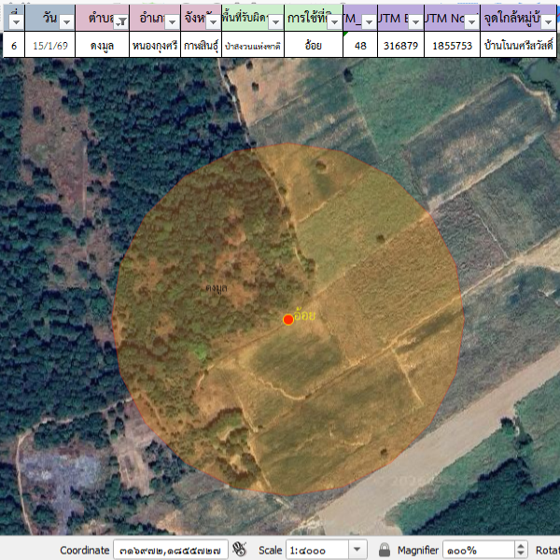Open the filter arrow on the การใช้ที่ดิน column
This screenshot has height=560, width=560.
tap(334, 21)
